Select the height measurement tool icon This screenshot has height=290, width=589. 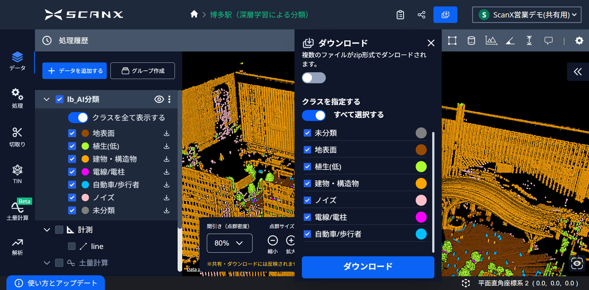(x=529, y=40)
